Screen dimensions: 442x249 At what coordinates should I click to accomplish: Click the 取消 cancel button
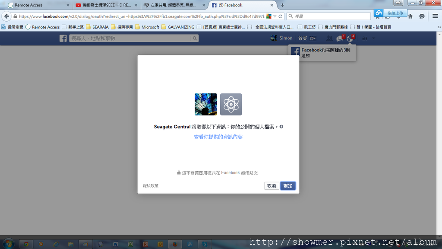click(272, 186)
